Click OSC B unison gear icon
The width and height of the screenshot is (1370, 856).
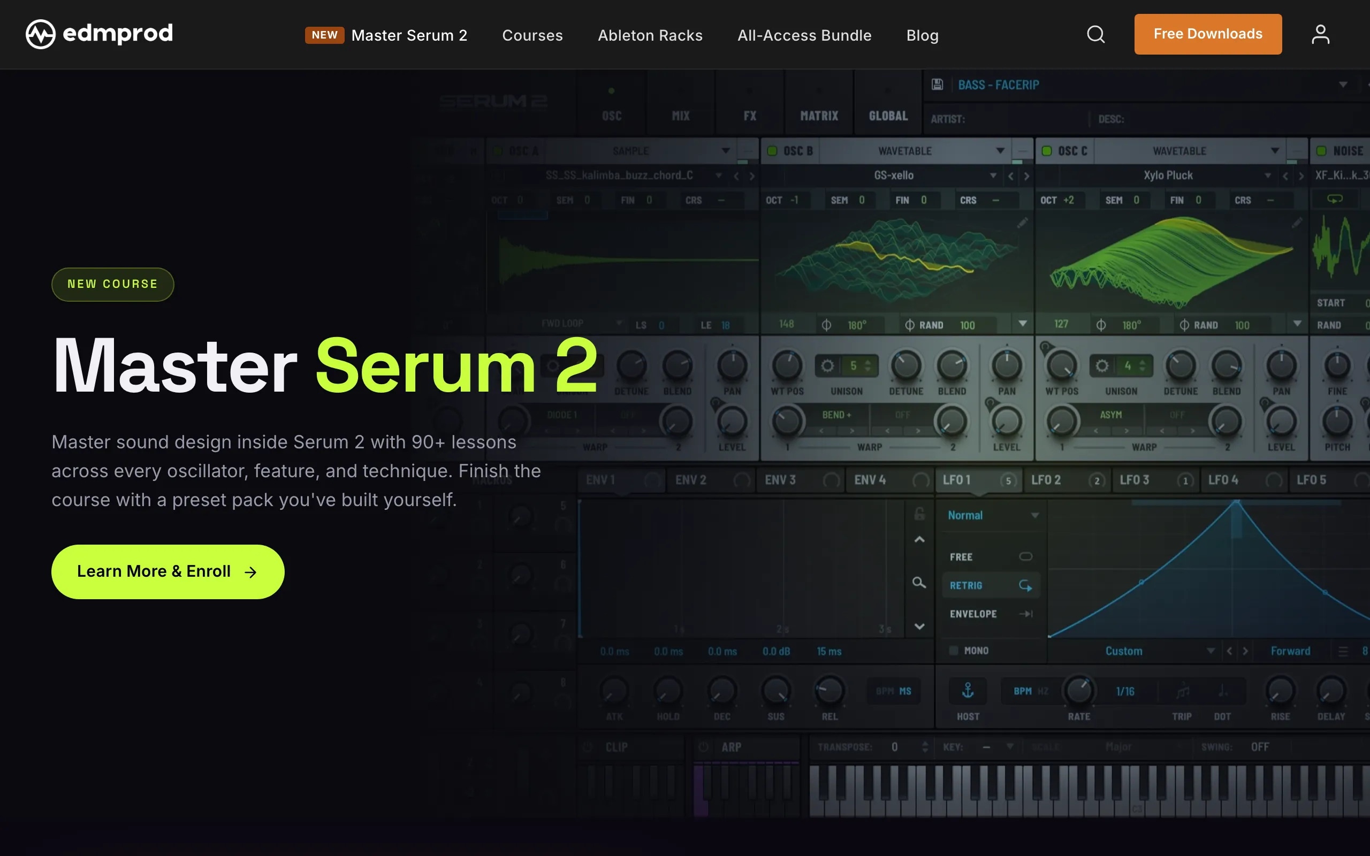827,366
